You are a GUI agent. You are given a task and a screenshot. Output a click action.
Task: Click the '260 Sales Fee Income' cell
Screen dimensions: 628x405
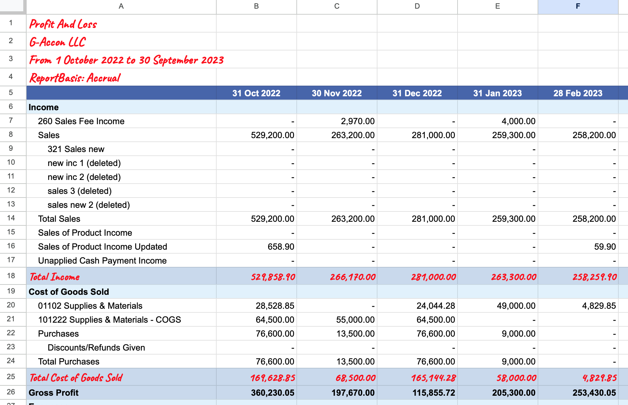click(x=121, y=121)
